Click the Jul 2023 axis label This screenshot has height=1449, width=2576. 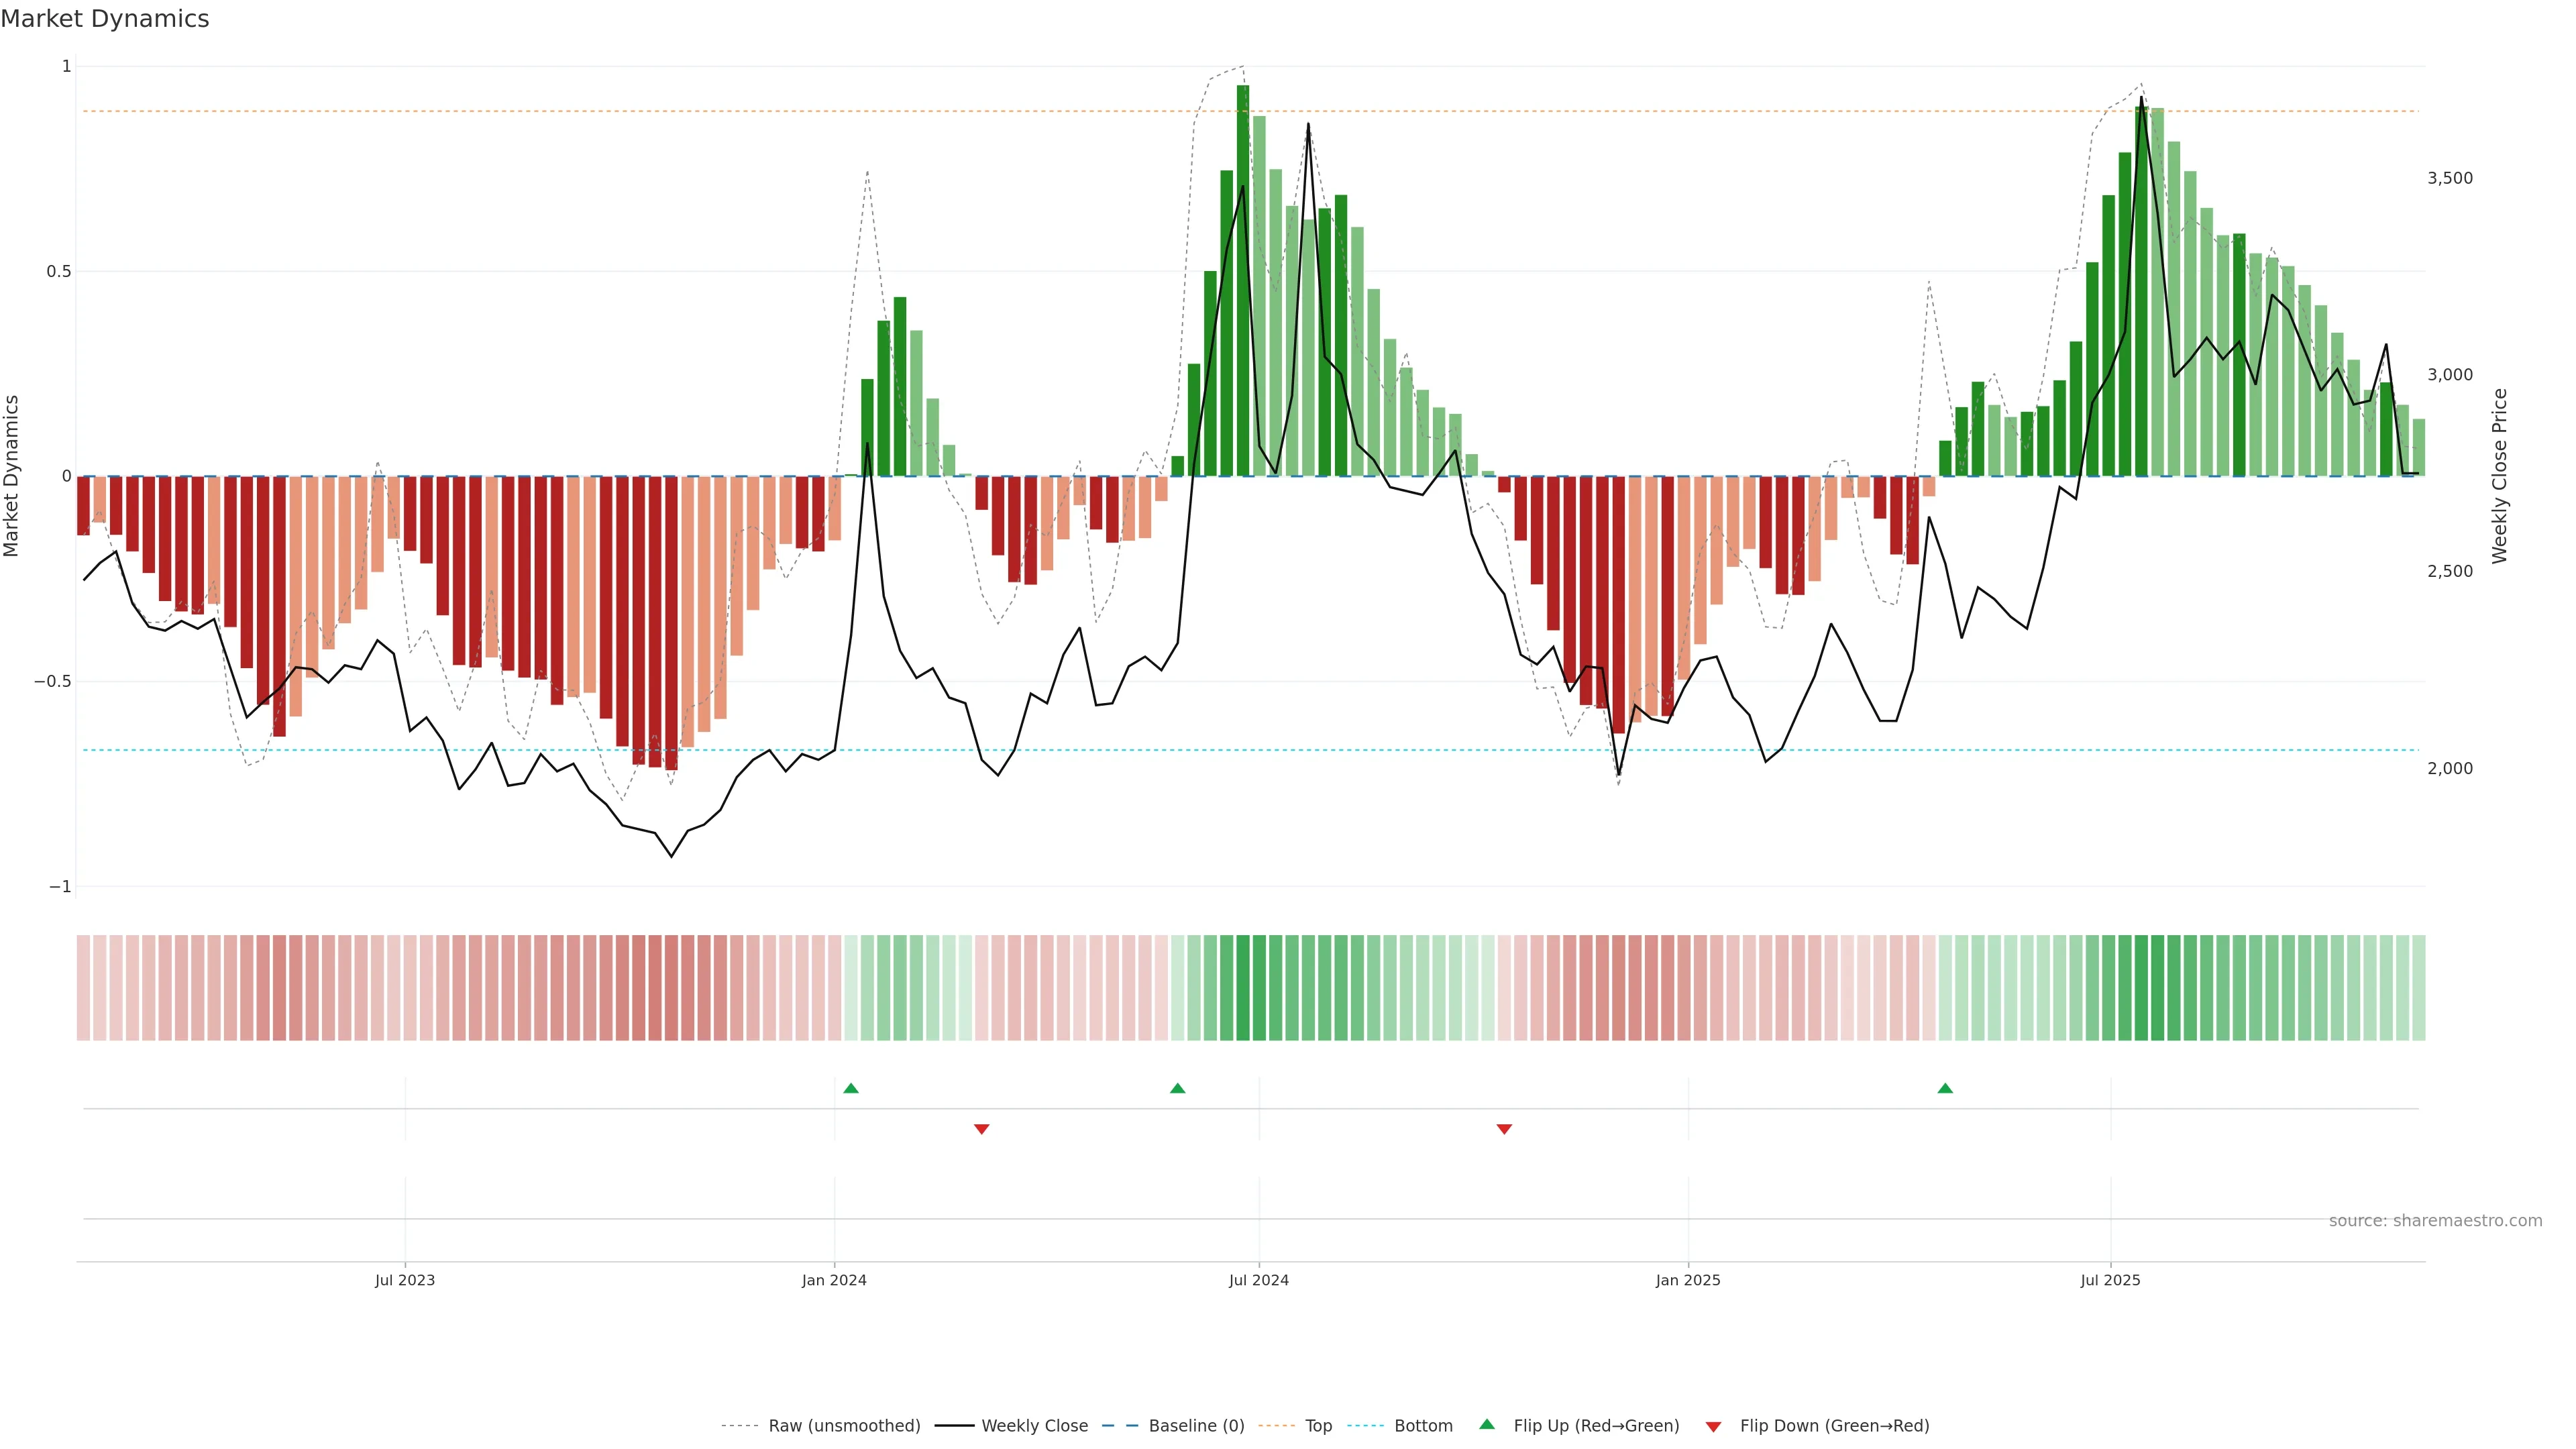click(x=405, y=1280)
